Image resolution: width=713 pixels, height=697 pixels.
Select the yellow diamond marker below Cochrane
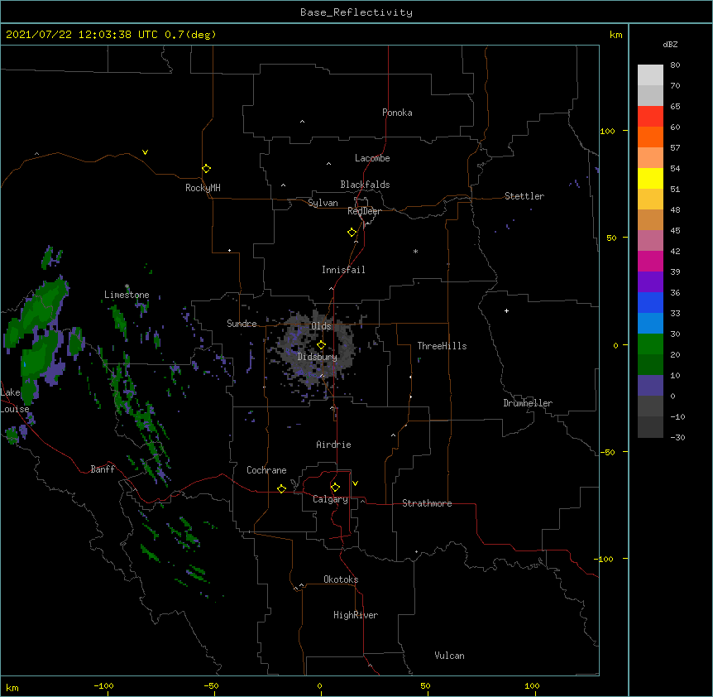[281, 488]
